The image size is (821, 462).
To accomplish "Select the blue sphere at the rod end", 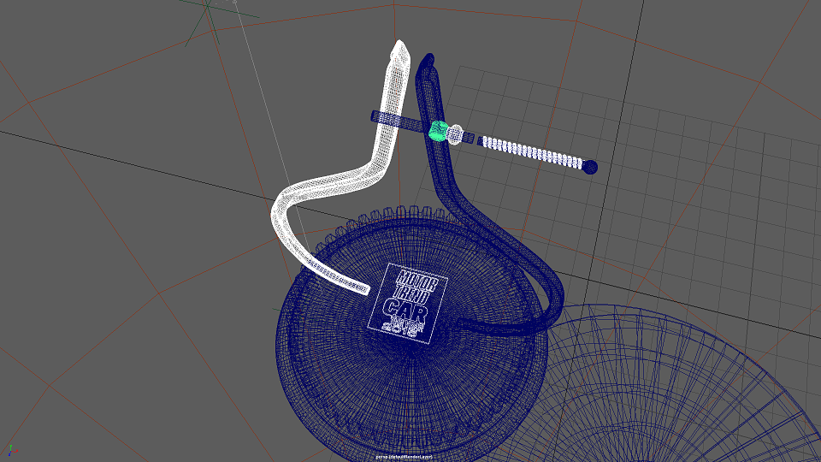I will pyautogui.click(x=590, y=167).
